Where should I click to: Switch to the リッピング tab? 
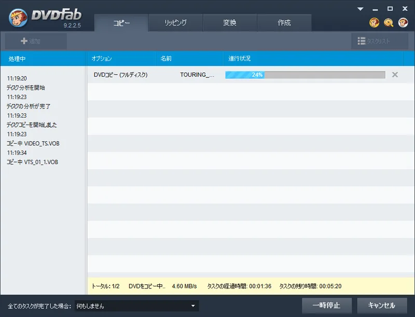[175, 23]
